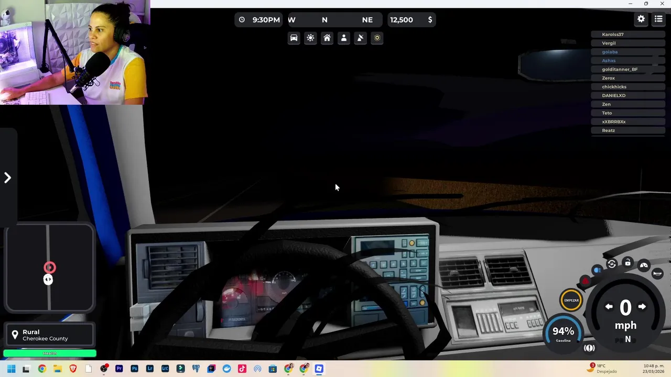671x377 pixels.
Task: Open the taskbar clock and date
Action: 654,369
